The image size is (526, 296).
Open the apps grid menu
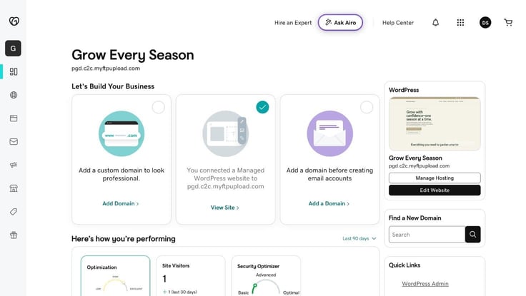tap(460, 22)
